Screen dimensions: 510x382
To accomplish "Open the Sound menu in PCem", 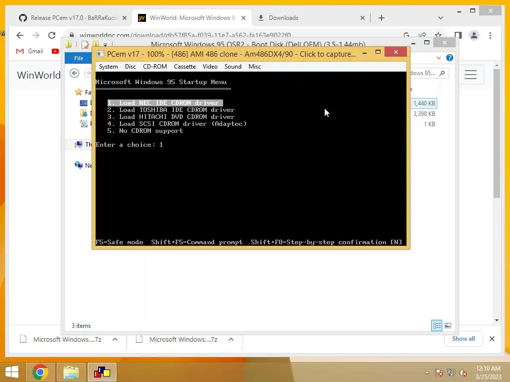I will tap(233, 67).
